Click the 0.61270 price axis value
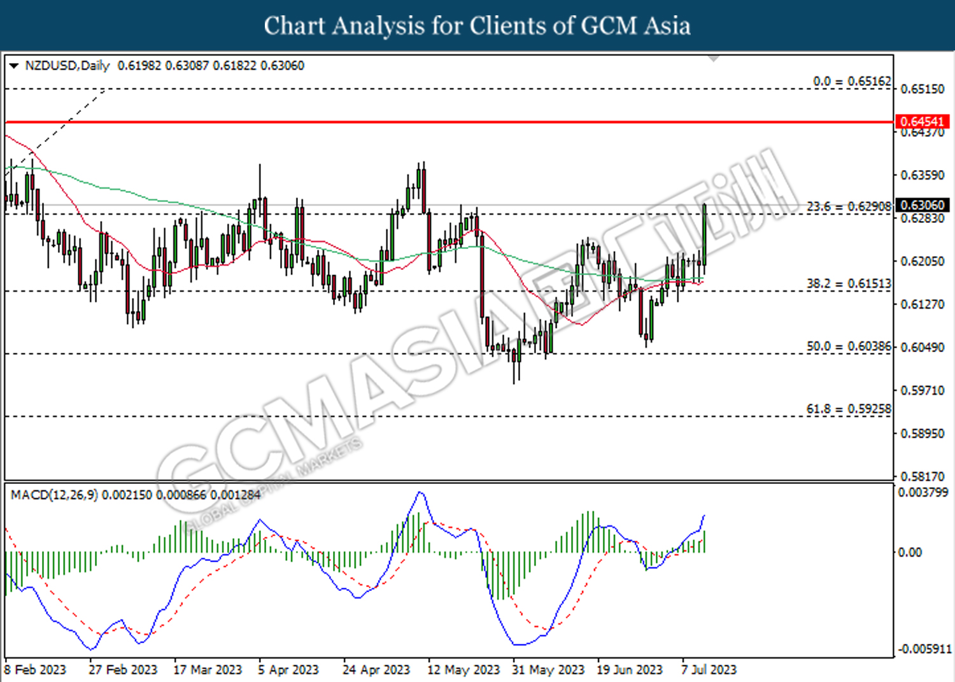 923,304
